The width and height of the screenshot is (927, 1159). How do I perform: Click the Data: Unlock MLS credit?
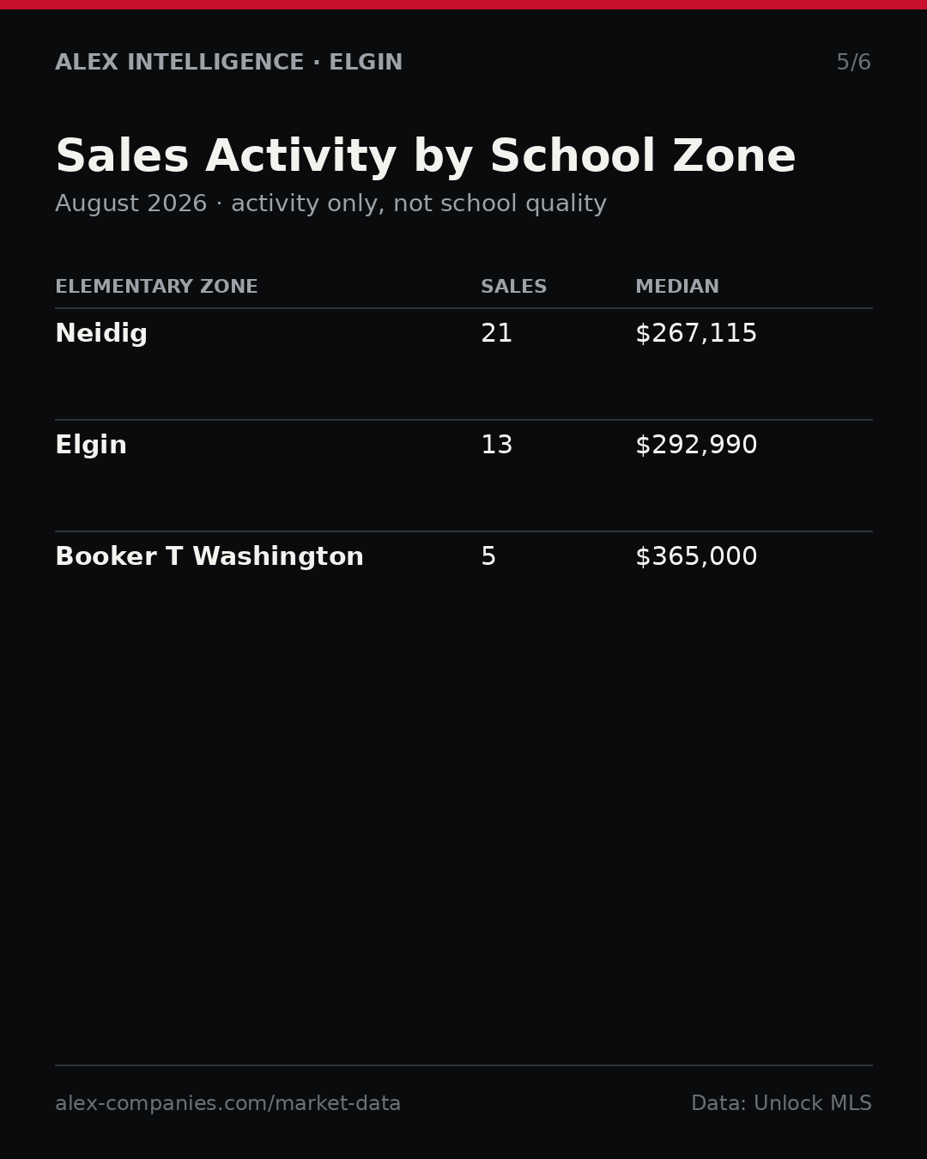(781, 1104)
